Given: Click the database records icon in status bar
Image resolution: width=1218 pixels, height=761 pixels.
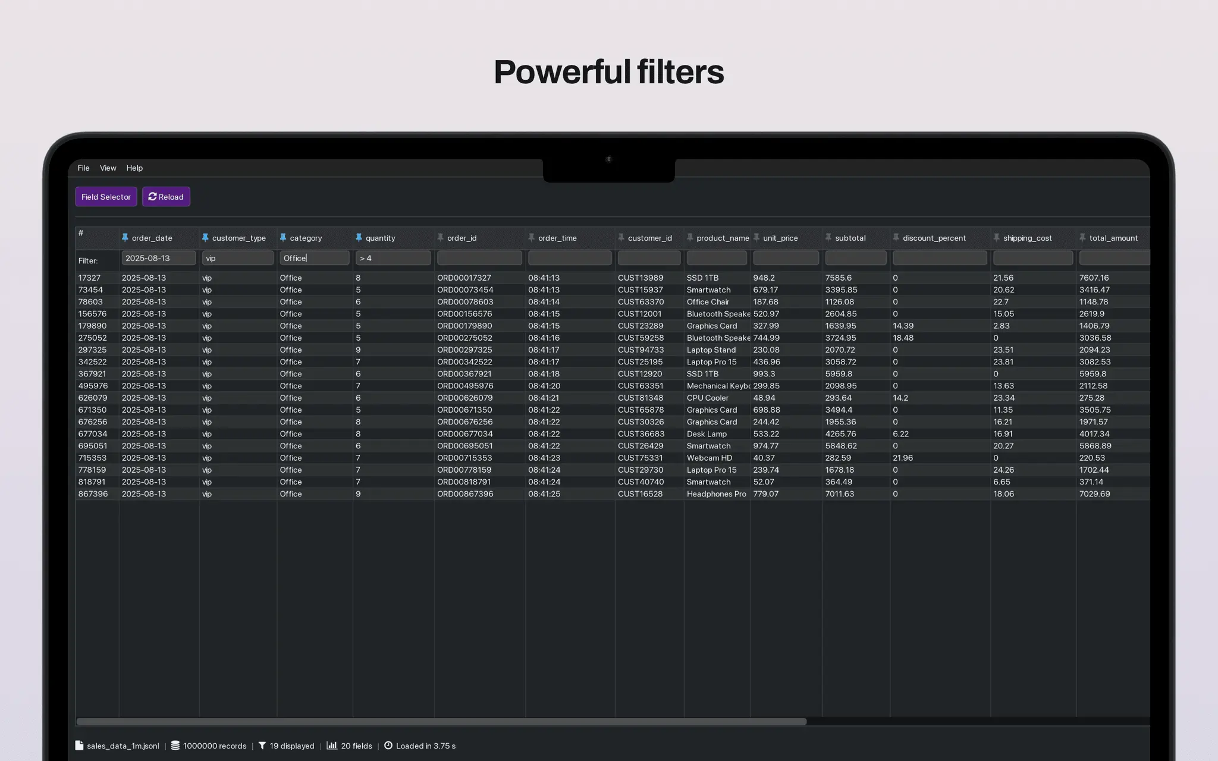Looking at the screenshot, I should (x=175, y=746).
